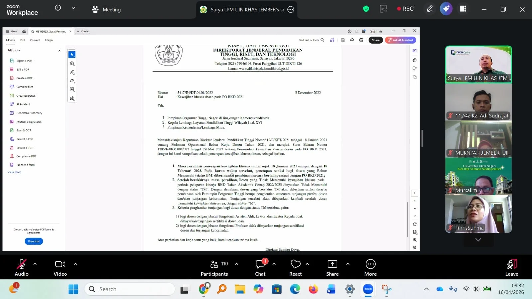
Task: Expand audio settings arrow next to Audio
Action: click(35, 264)
